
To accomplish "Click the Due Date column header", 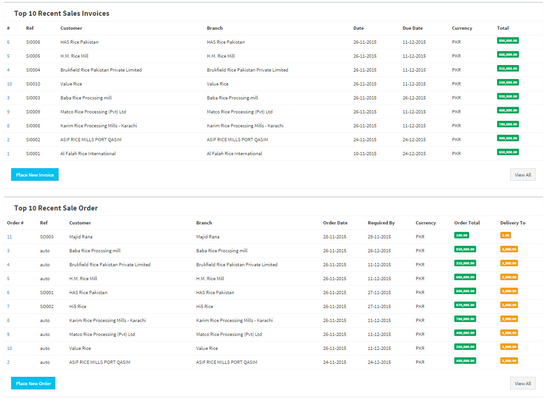I will click(412, 28).
